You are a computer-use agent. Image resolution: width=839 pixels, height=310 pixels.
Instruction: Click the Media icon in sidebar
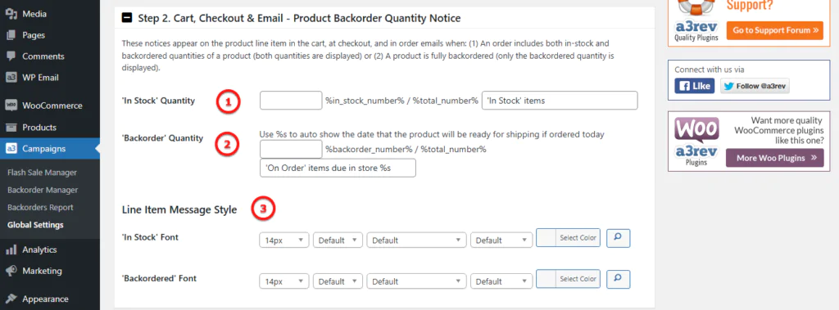[11, 14]
